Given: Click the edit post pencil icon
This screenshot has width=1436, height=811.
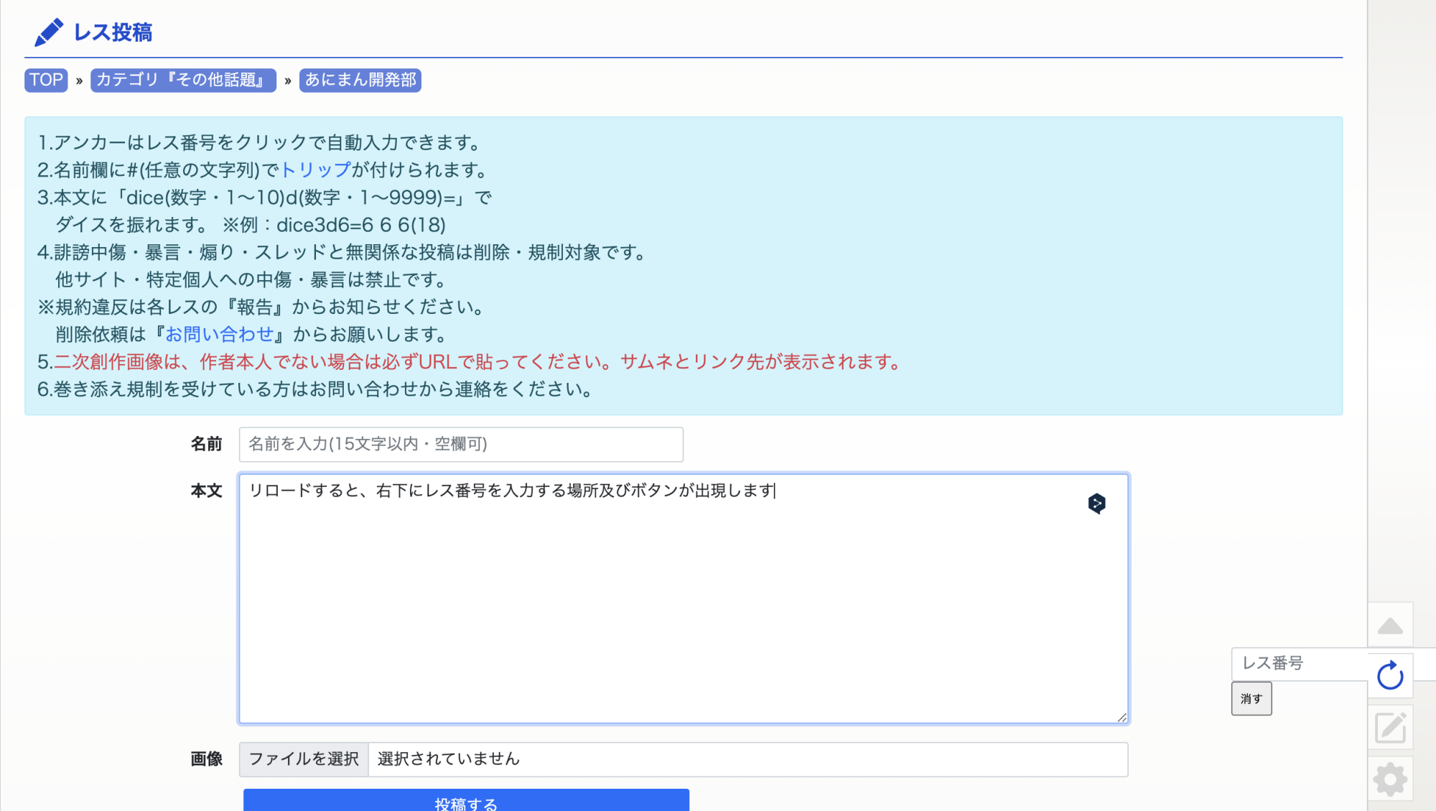Looking at the screenshot, I should [x=1390, y=728].
